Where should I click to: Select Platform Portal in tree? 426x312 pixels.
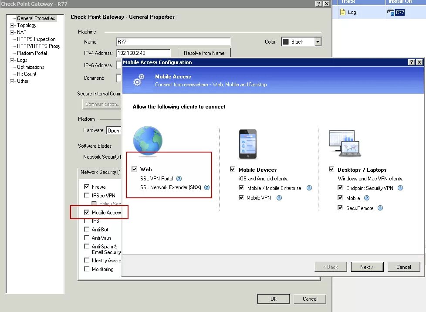point(32,53)
